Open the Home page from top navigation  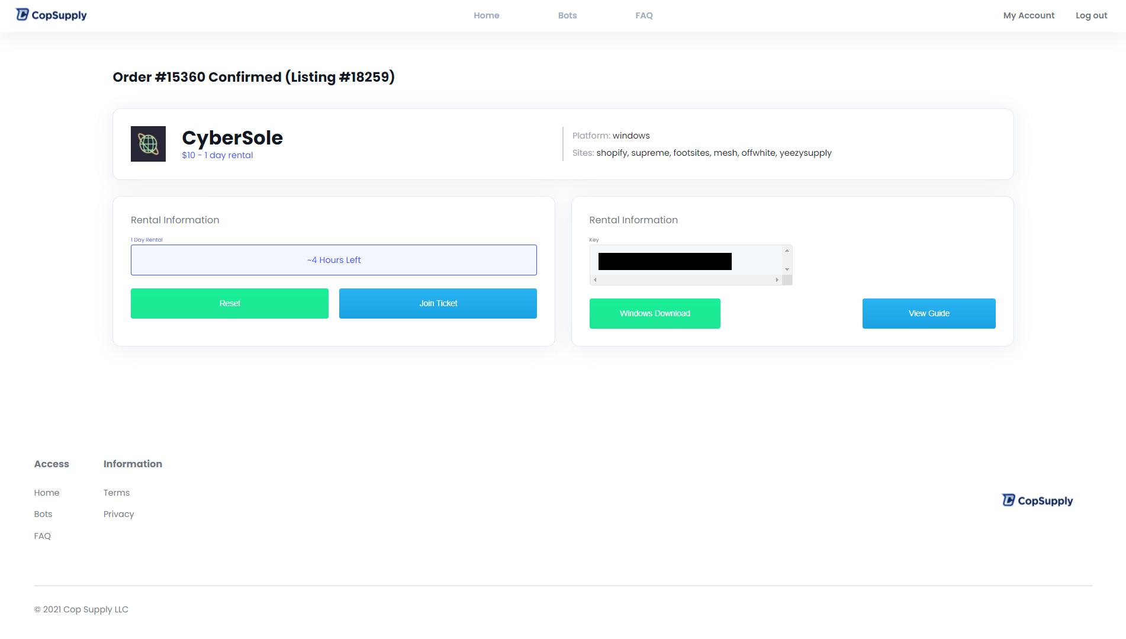coord(486,15)
